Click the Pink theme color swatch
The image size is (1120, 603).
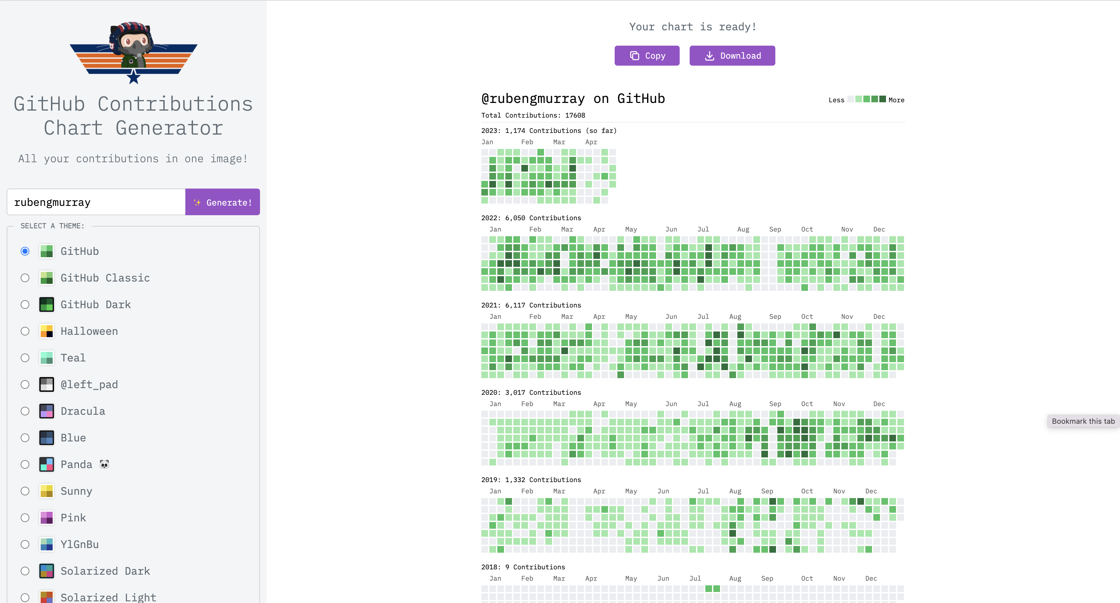47,517
